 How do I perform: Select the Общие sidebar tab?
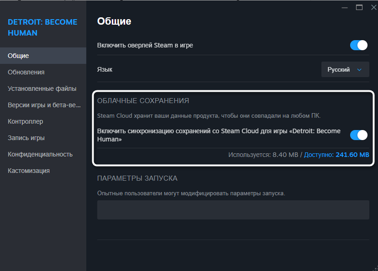pos(43,56)
